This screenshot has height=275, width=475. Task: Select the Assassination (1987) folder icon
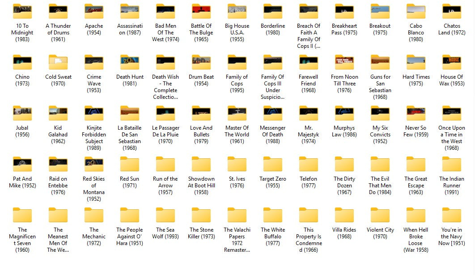coord(130,12)
